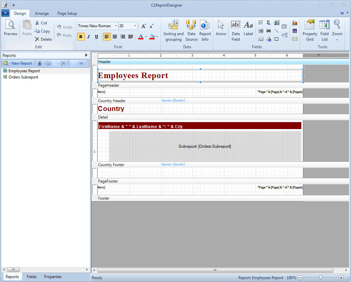Expand the Zoom dropdown in Tools
The width and height of the screenshot is (351, 282).
[337, 40]
